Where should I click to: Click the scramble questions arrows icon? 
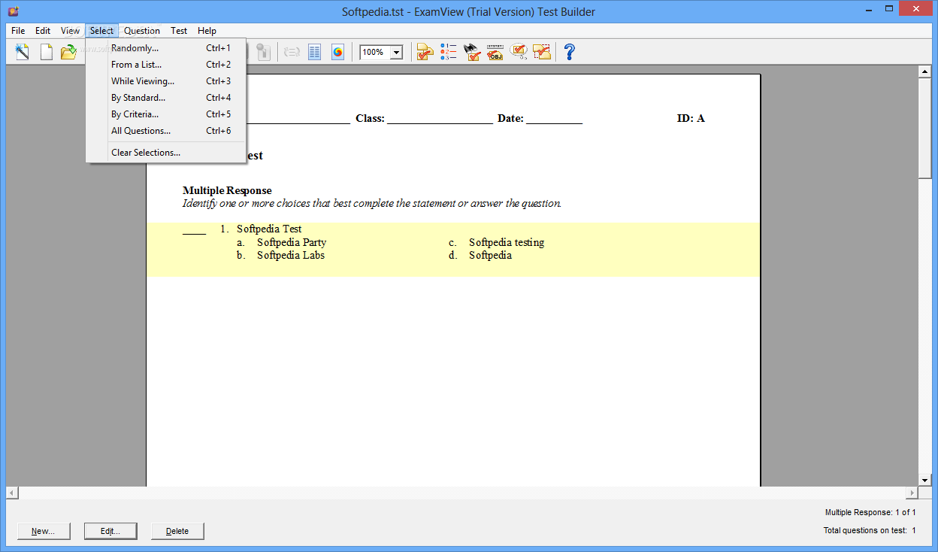pos(292,52)
